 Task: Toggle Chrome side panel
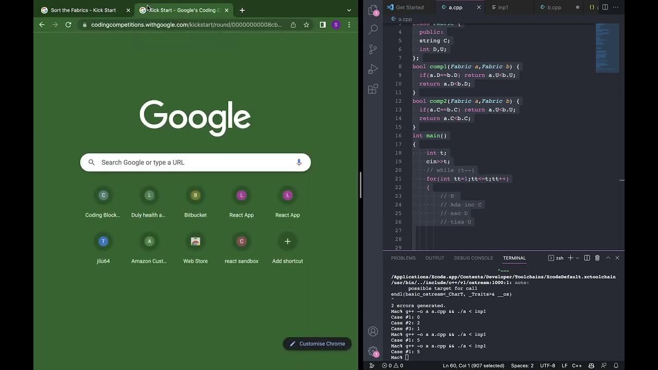point(323,25)
